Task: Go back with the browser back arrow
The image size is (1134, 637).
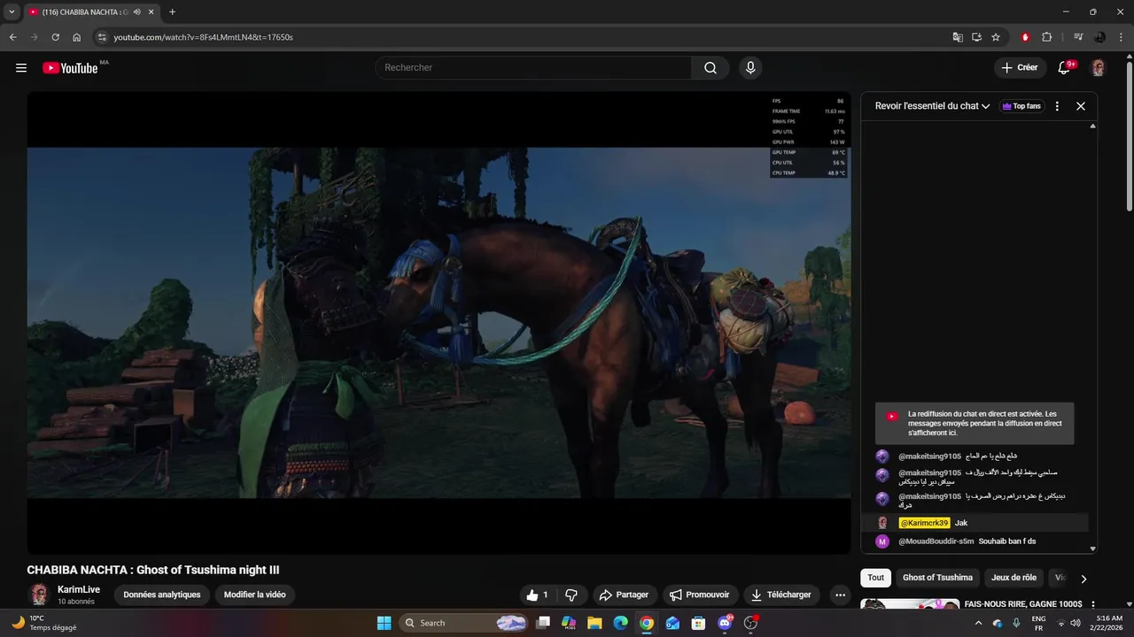Action: click(x=13, y=37)
